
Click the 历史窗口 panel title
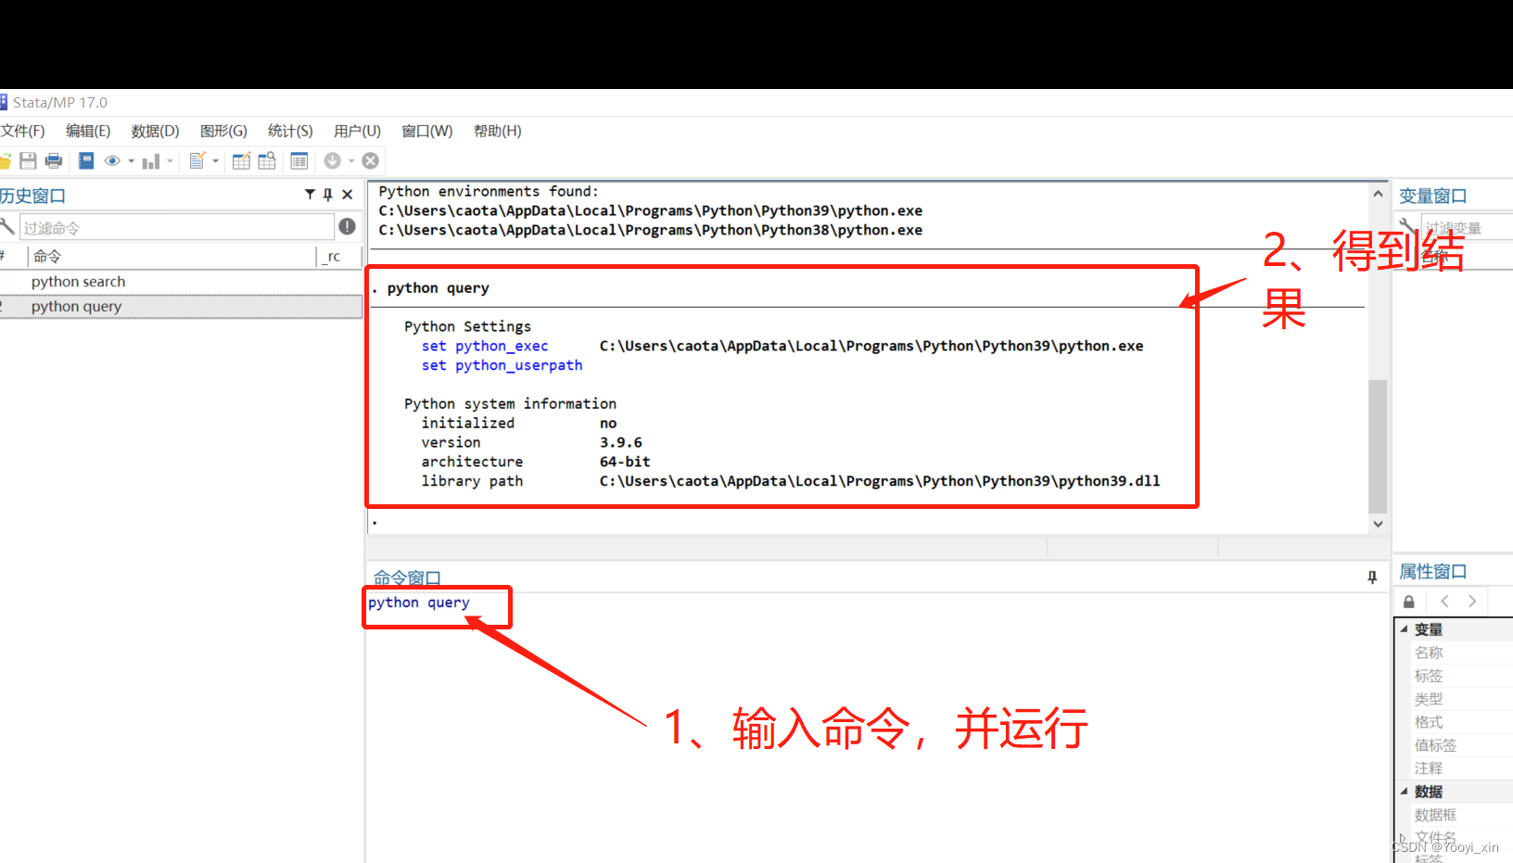(32, 196)
